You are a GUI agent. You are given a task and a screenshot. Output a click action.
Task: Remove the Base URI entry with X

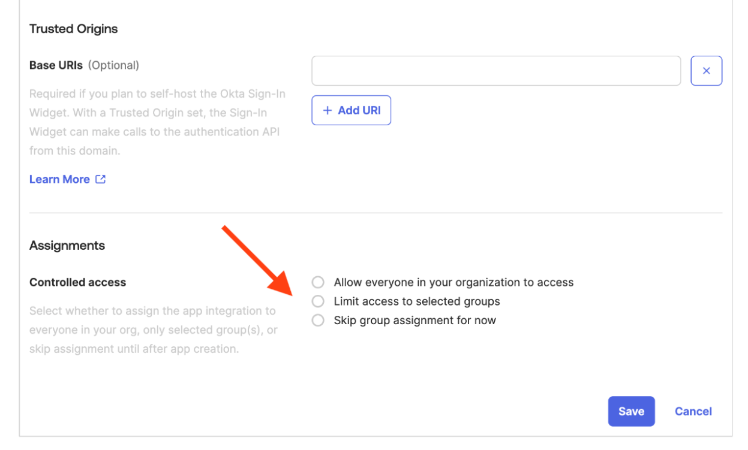(706, 71)
